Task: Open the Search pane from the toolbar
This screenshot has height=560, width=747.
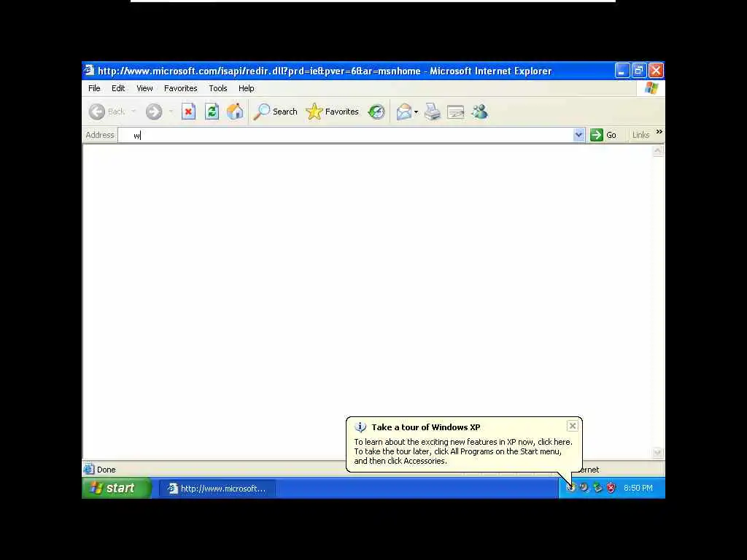Action: (275, 112)
